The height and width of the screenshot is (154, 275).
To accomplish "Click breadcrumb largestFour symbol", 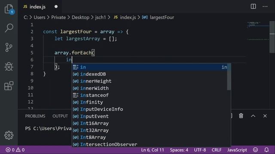I will (x=158, y=17).
